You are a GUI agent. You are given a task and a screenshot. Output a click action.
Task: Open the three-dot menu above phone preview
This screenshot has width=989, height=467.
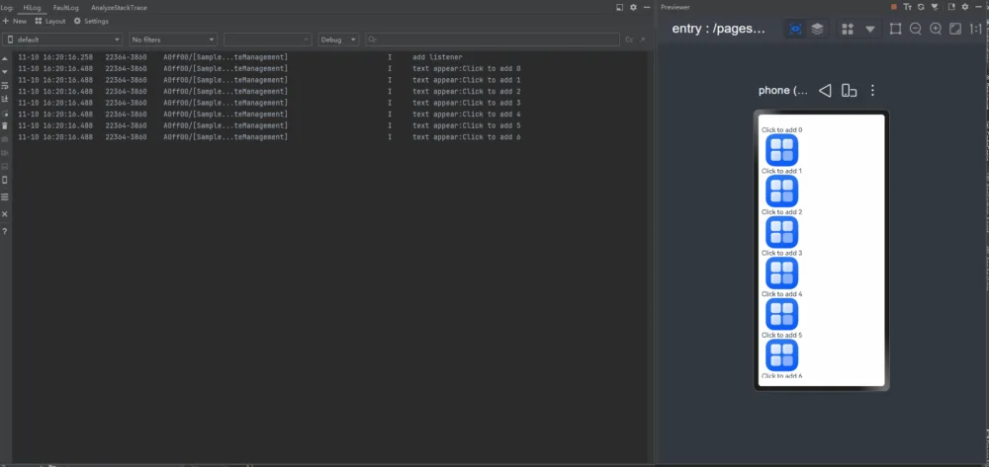[x=872, y=91]
